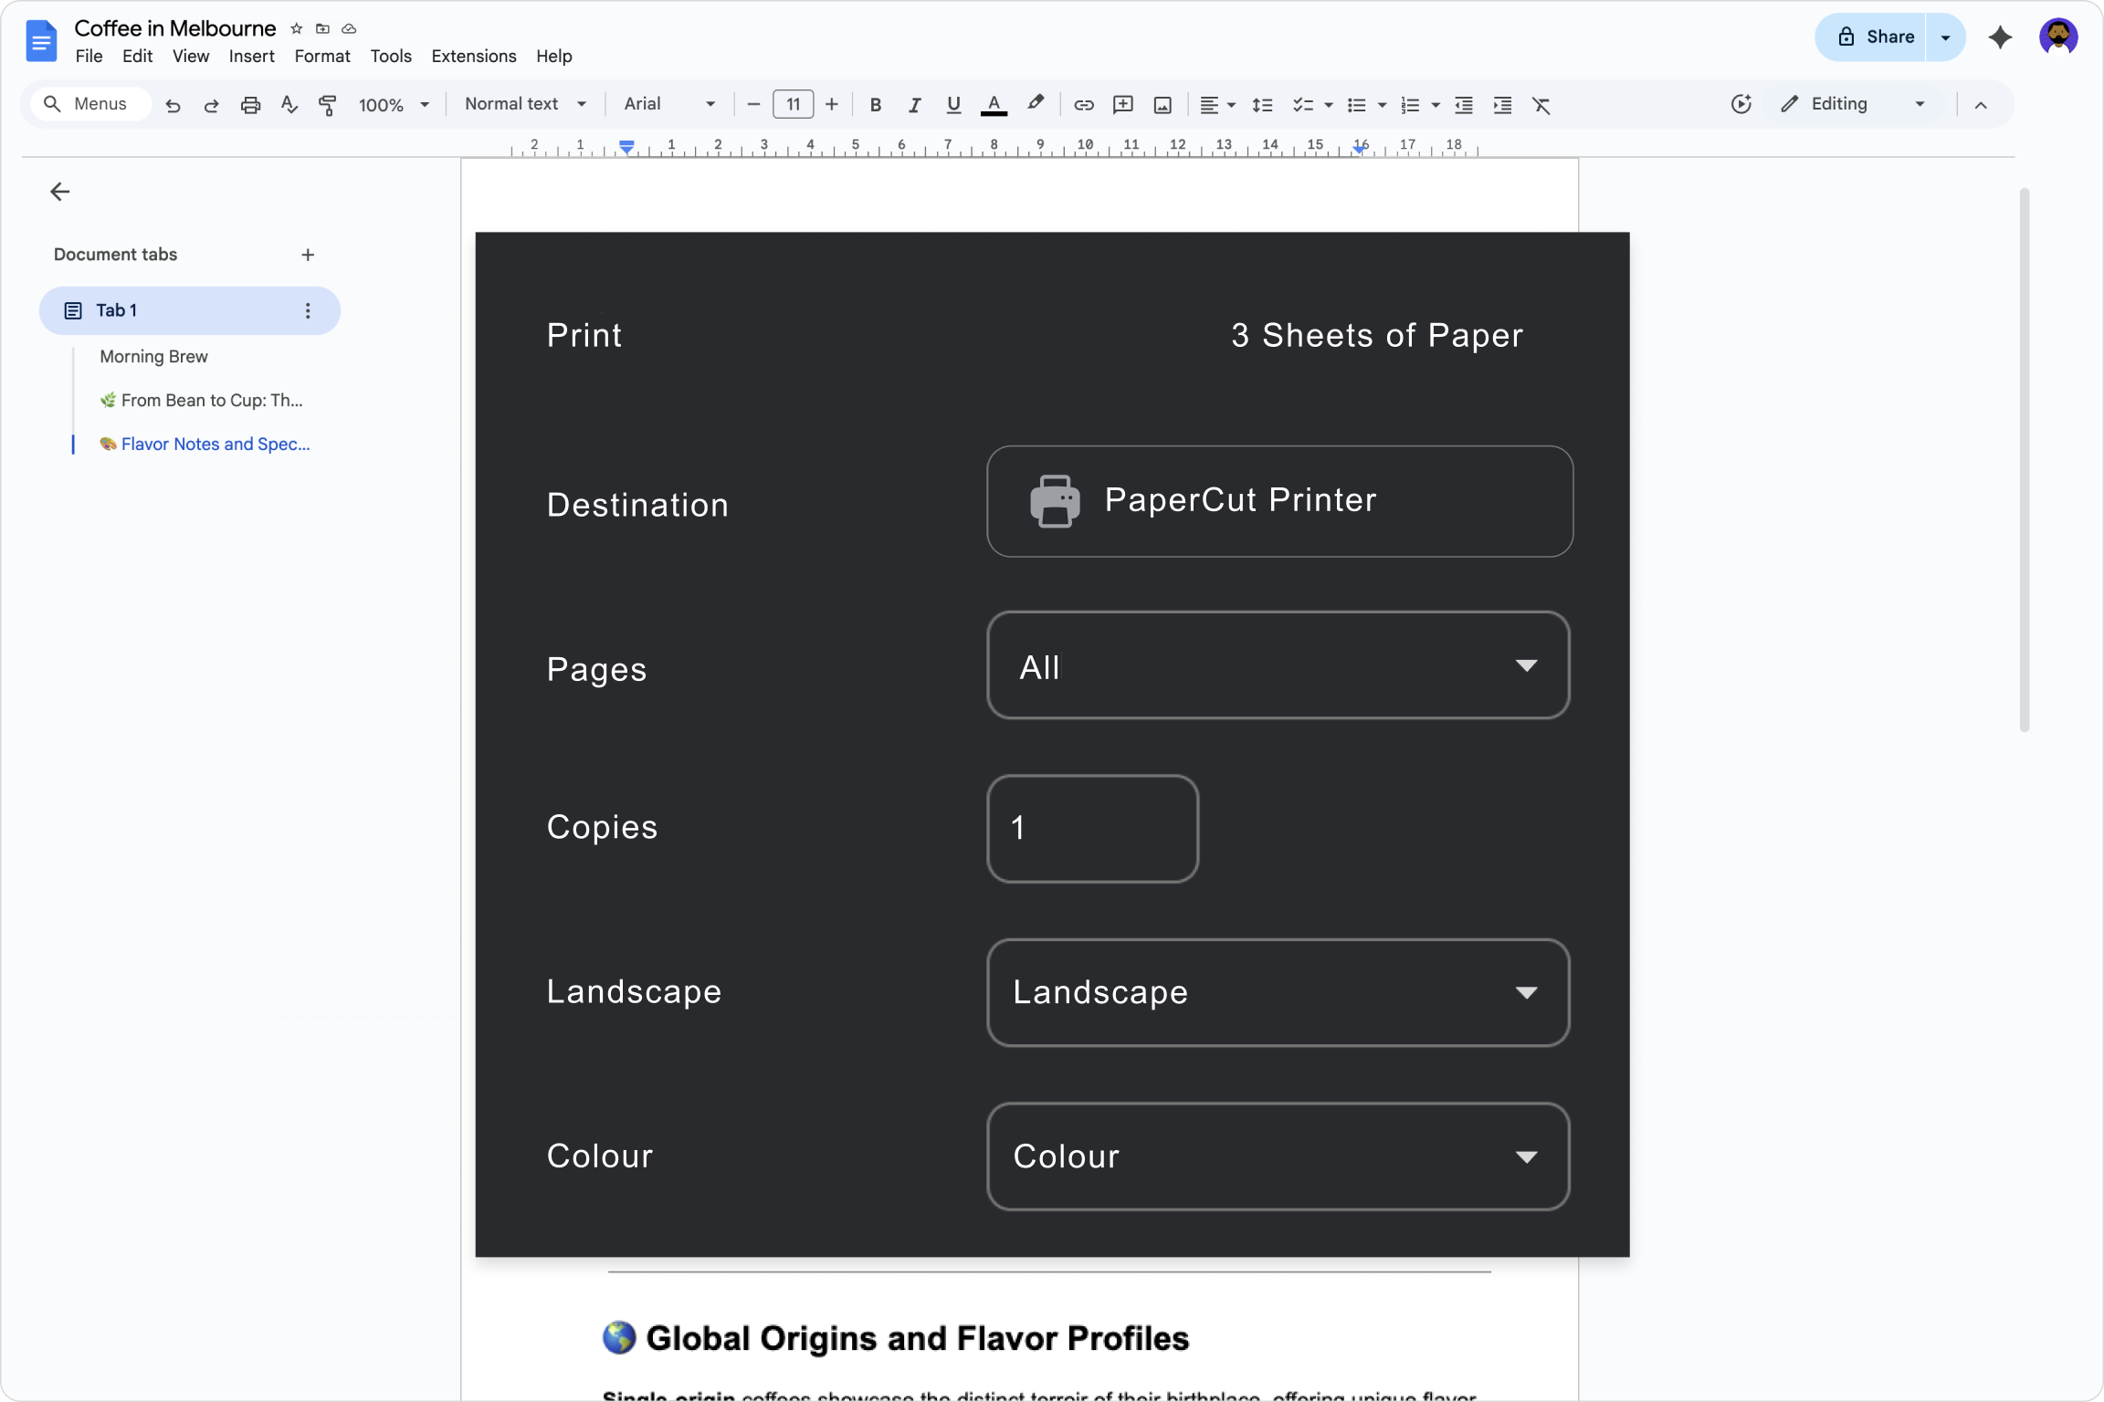Image resolution: width=2104 pixels, height=1402 pixels.
Task: Collapse the toolbar using the hide chevron
Action: (1981, 104)
